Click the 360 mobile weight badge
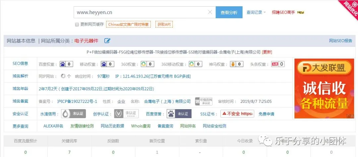This screenshot has height=157, width=358. (x=196, y=64)
